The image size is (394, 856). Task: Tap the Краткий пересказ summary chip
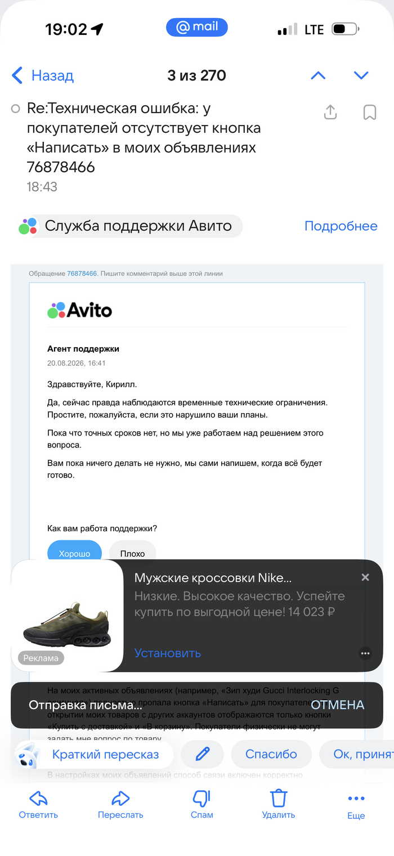point(93,755)
